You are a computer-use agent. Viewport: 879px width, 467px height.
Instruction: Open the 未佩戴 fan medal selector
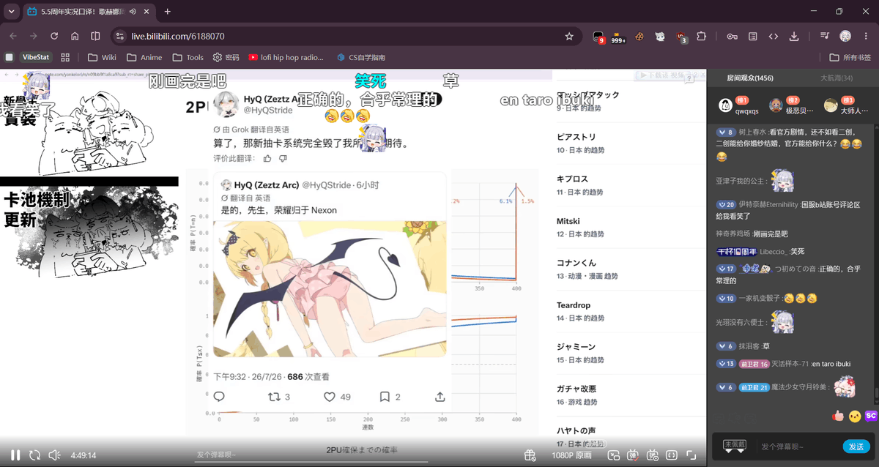pyautogui.click(x=735, y=446)
